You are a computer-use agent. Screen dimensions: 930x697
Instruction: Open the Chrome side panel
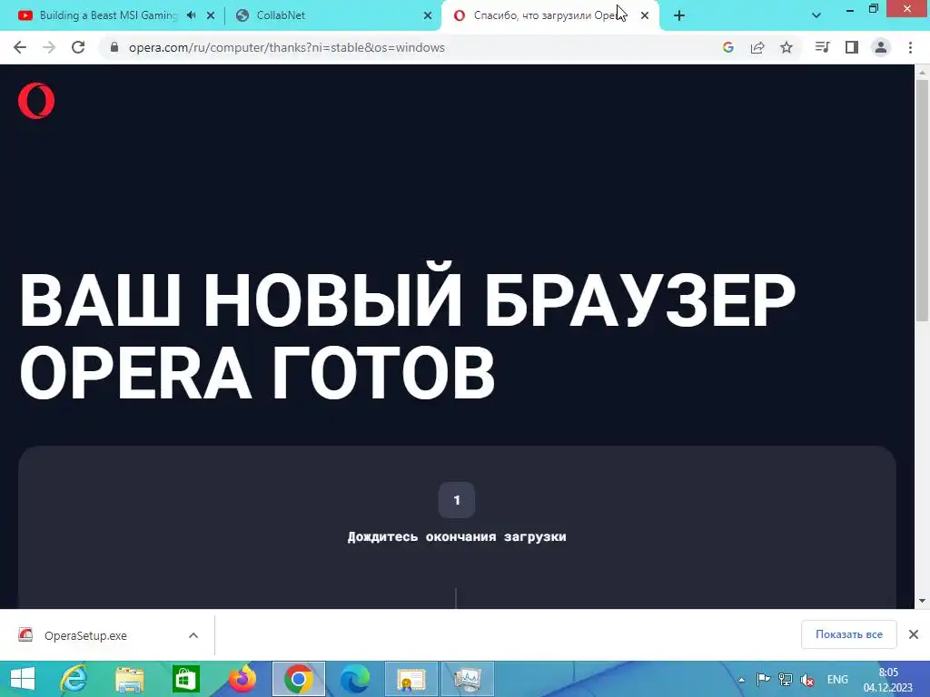(x=852, y=47)
